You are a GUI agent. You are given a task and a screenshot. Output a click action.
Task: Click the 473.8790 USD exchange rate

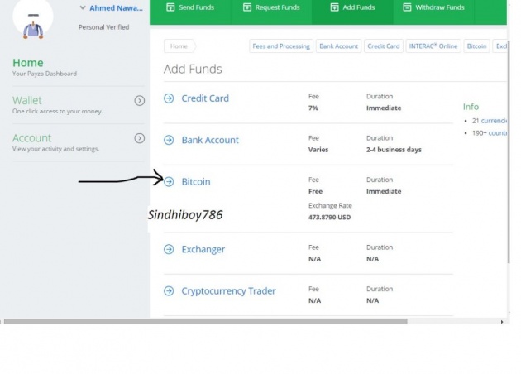[x=329, y=218]
